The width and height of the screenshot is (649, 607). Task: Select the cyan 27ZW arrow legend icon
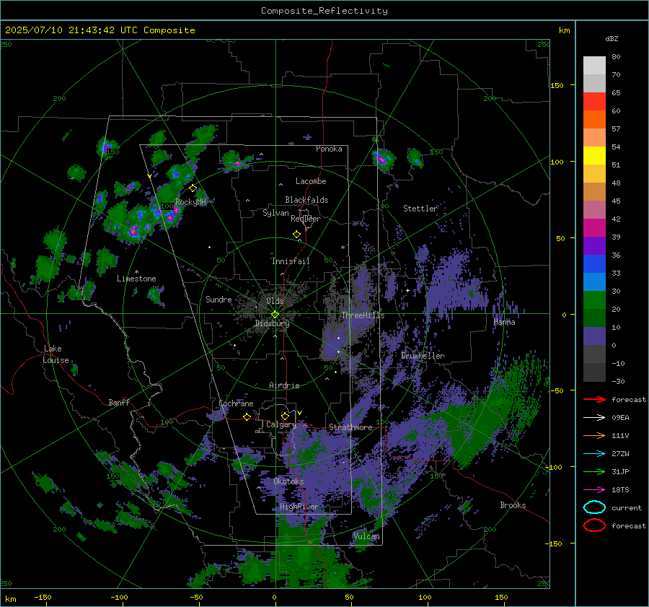point(594,454)
